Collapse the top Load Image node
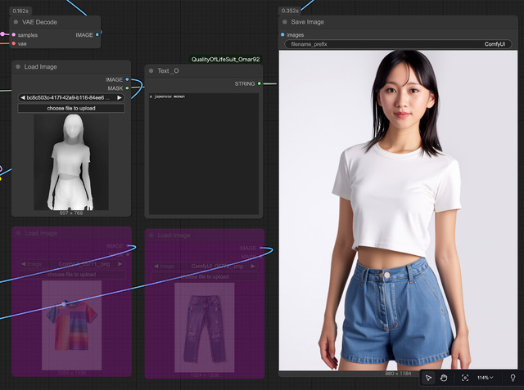524x390 pixels. pyautogui.click(x=19, y=67)
